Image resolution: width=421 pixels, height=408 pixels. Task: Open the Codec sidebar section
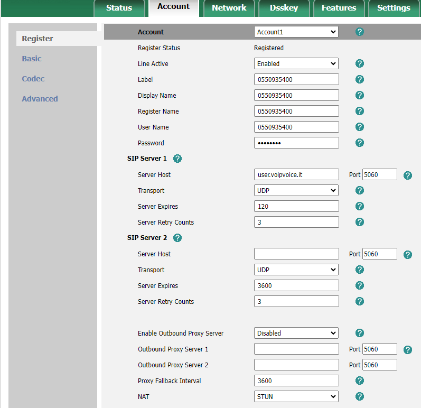[x=33, y=79]
